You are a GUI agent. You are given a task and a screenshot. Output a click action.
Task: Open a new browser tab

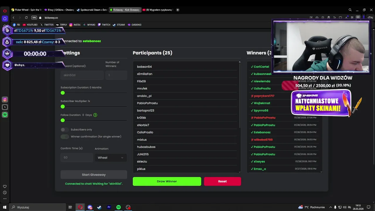pyautogui.click(x=178, y=10)
